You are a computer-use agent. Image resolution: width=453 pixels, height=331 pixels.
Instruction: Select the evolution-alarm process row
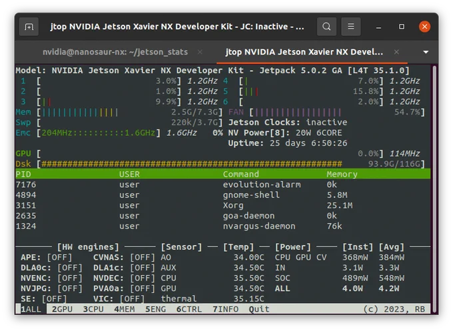(223, 184)
